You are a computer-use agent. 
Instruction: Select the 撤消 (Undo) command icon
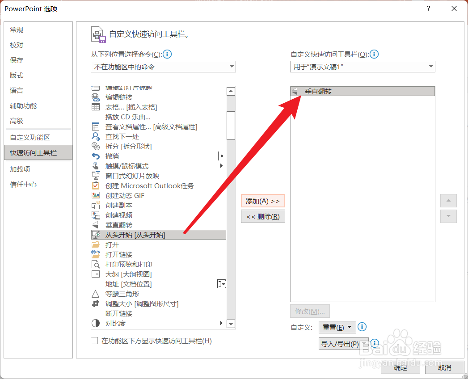pyautogui.click(x=95, y=156)
